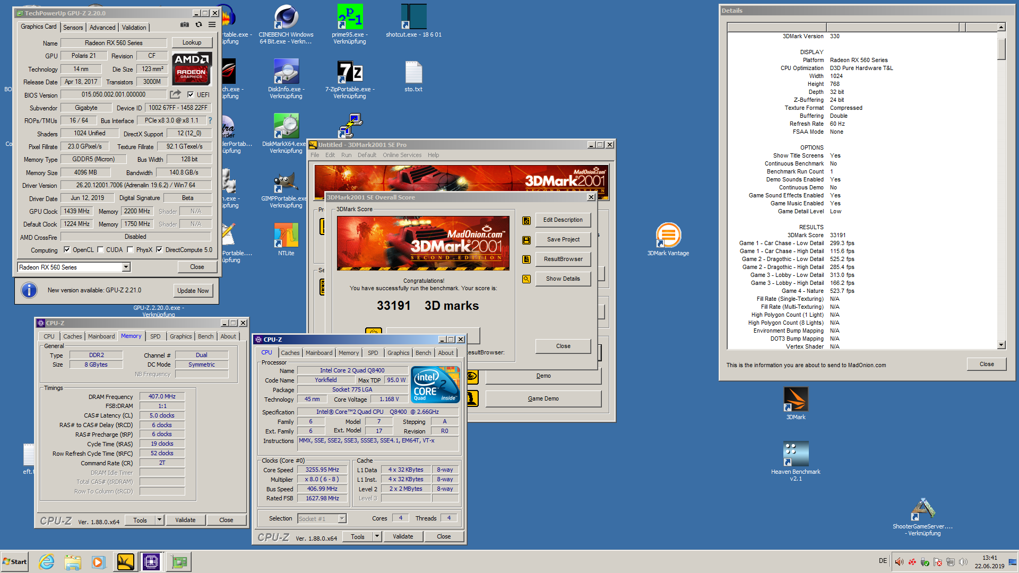Click the Validate button in the CPU-Z CPU window
This screenshot has width=1019, height=573.
403,537
